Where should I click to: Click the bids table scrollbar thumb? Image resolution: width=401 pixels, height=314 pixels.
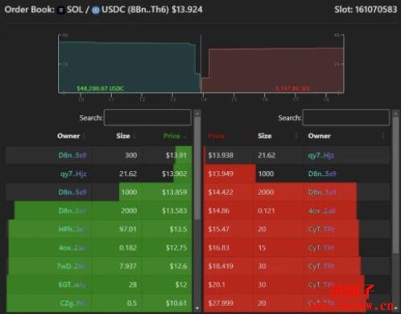point(197,169)
